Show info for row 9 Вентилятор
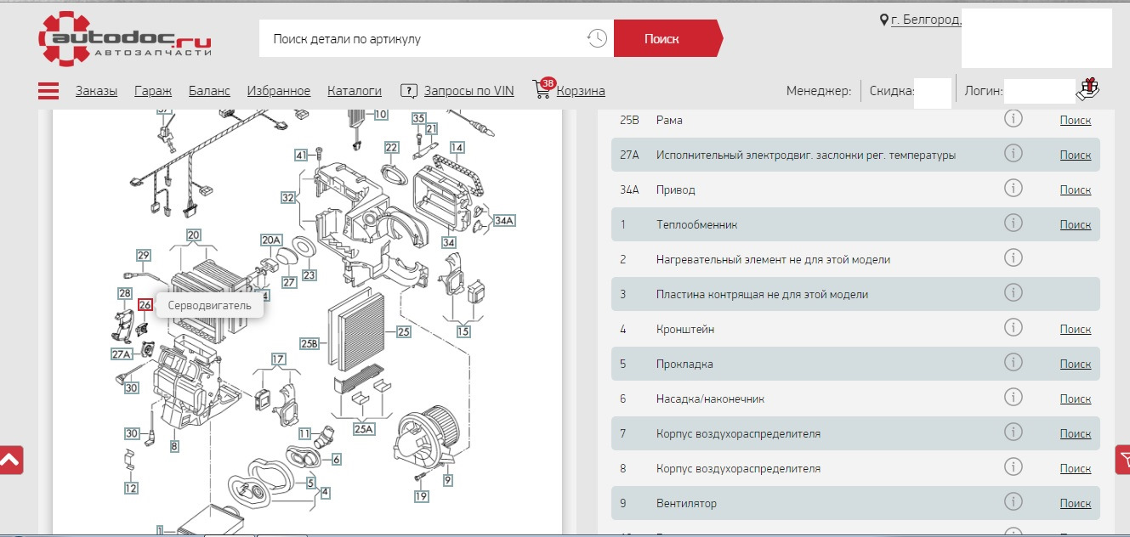 [1013, 502]
